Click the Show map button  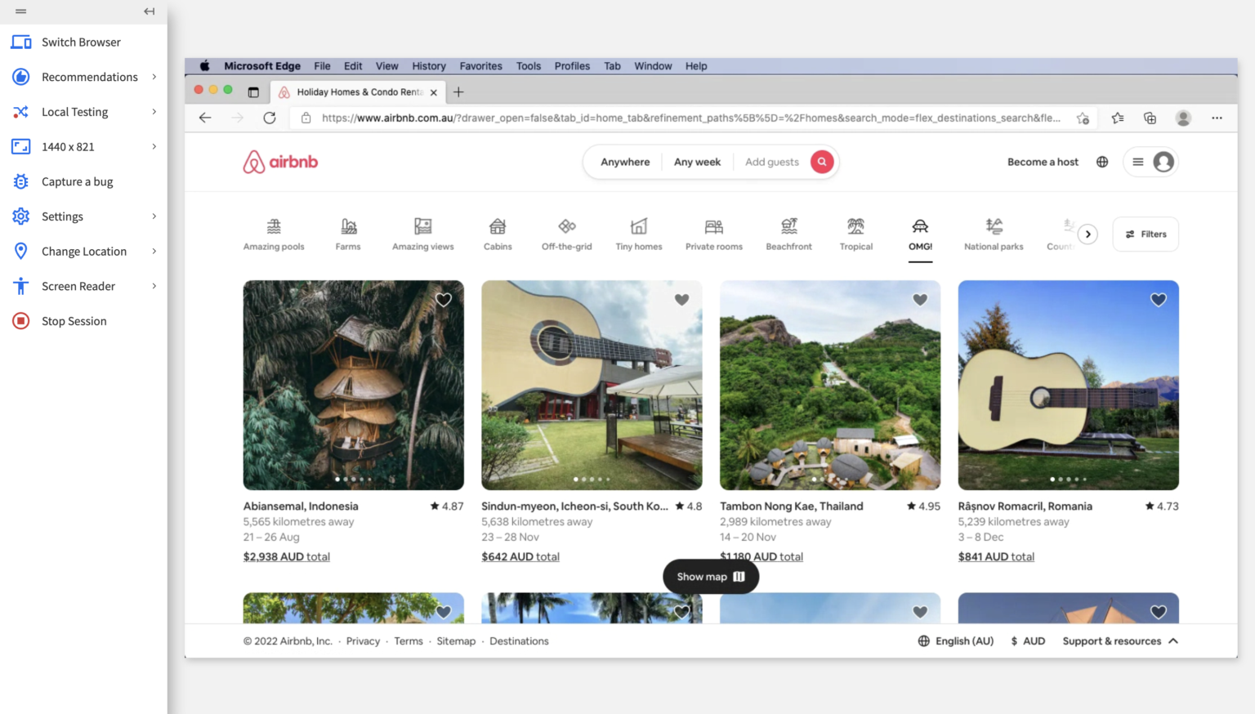coord(710,577)
